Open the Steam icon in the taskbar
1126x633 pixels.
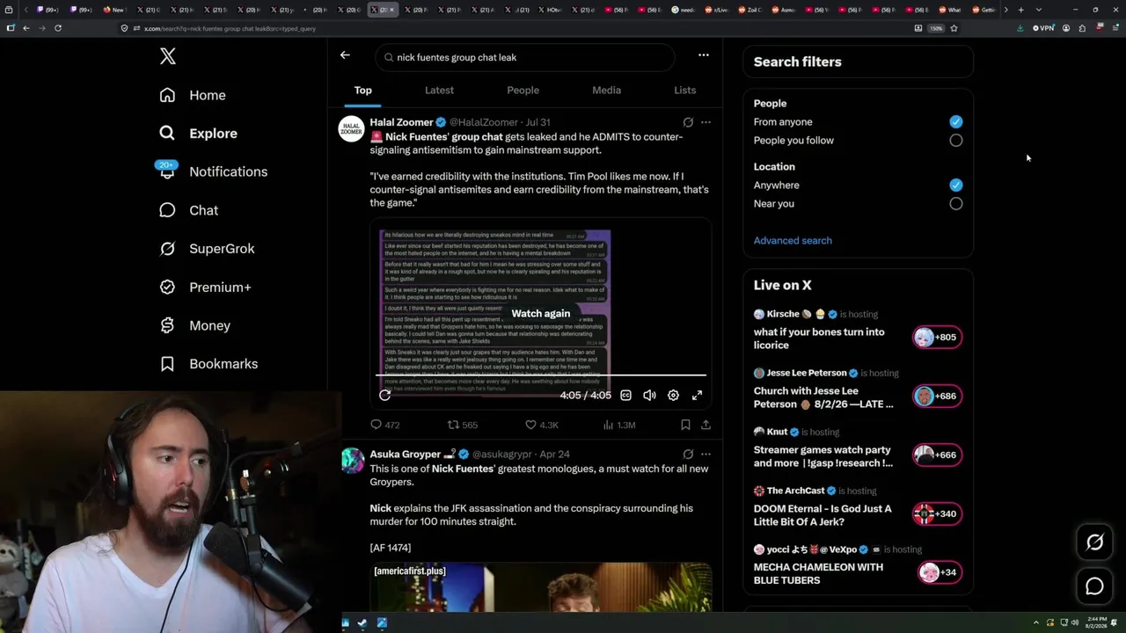[x=362, y=623]
